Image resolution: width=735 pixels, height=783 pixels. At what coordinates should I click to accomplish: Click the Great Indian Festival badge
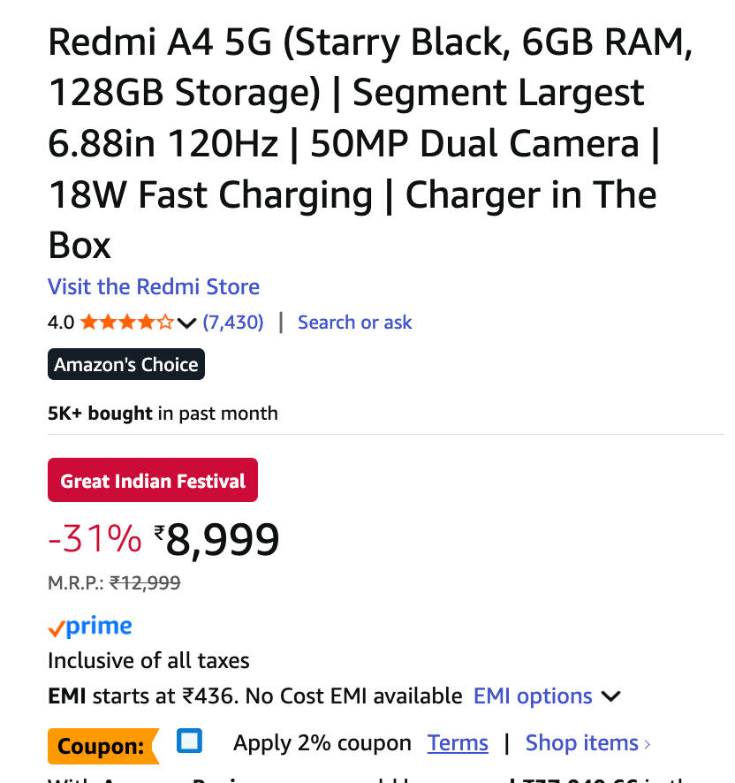coord(153,481)
